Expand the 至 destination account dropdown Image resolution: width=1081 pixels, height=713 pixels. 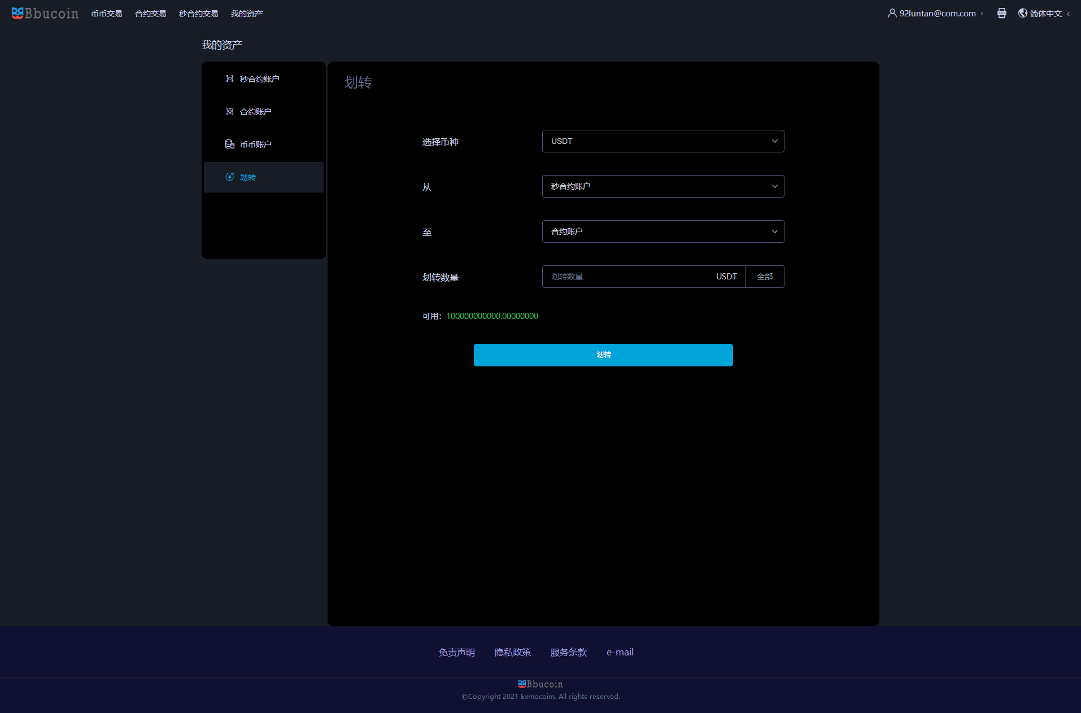[662, 231]
